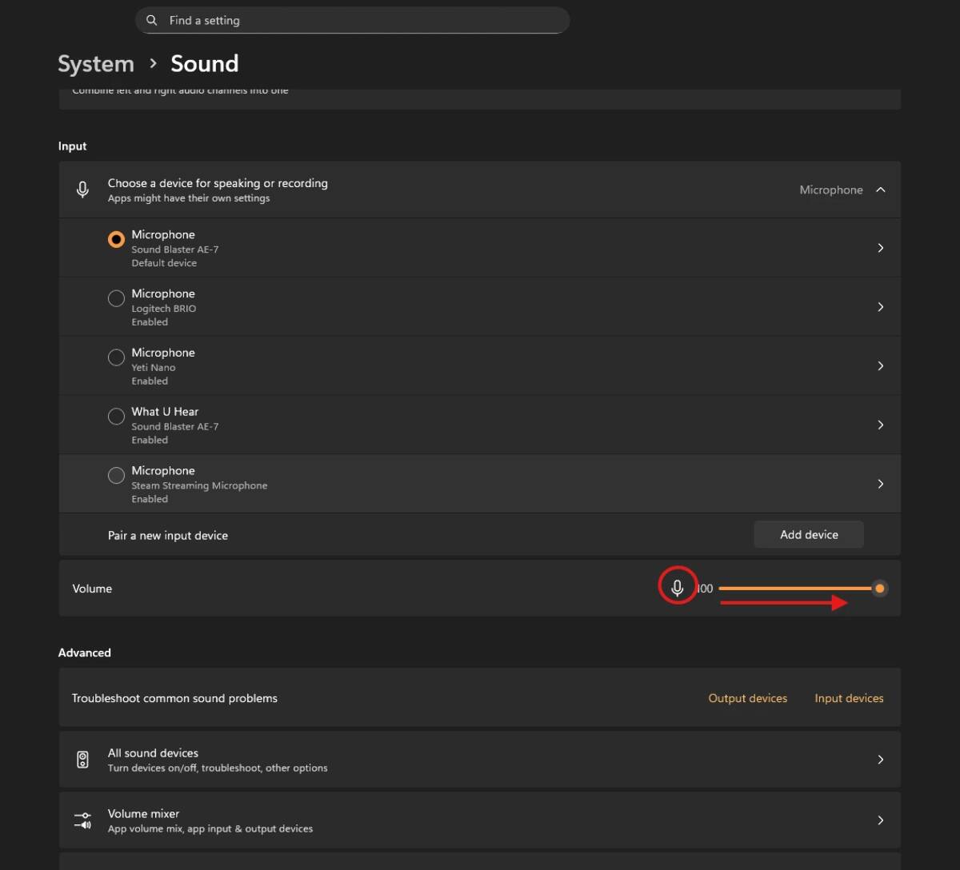
Task: Click the input volume slider handle
Action: 879,589
